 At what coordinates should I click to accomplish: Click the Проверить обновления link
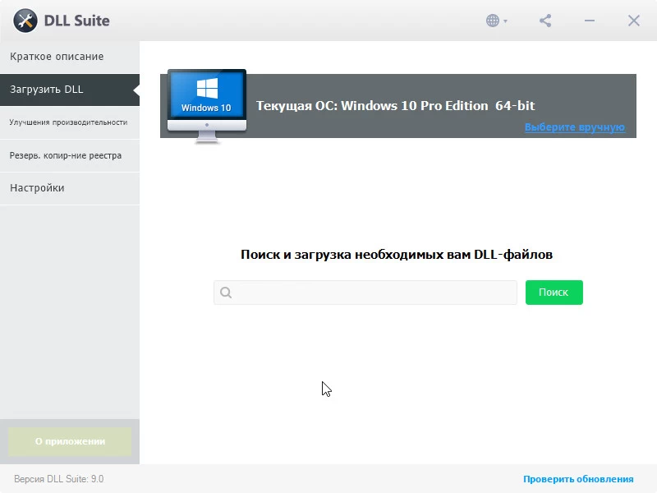(x=578, y=479)
